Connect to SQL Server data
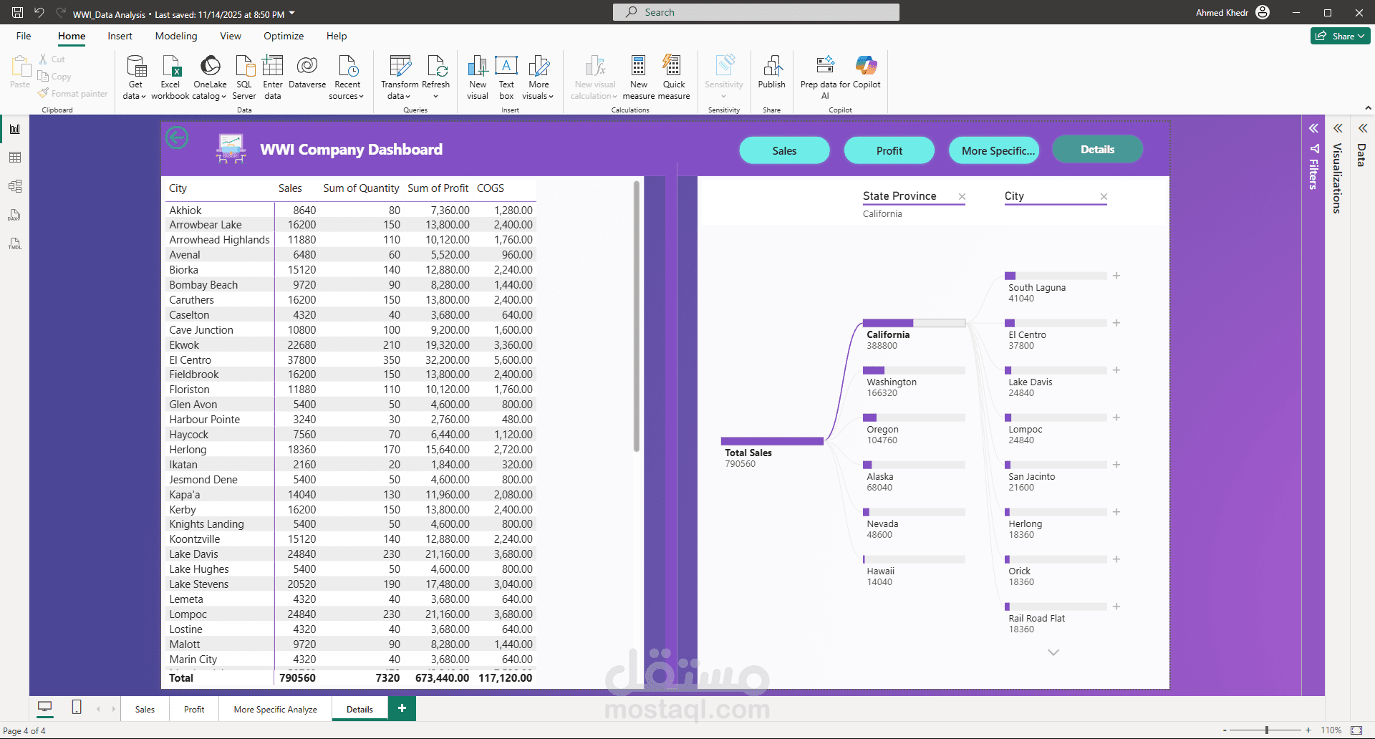Image resolution: width=1375 pixels, height=739 pixels. (244, 77)
